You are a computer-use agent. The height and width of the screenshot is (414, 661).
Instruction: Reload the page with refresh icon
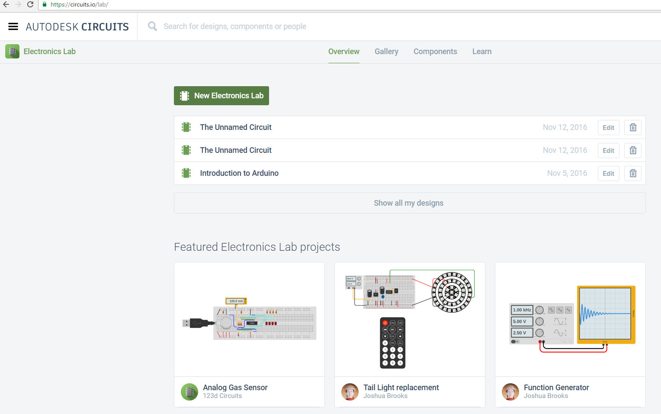tap(30, 4)
